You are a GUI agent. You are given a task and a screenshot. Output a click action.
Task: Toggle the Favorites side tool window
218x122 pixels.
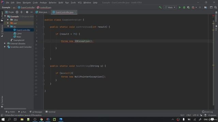coord(2,101)
